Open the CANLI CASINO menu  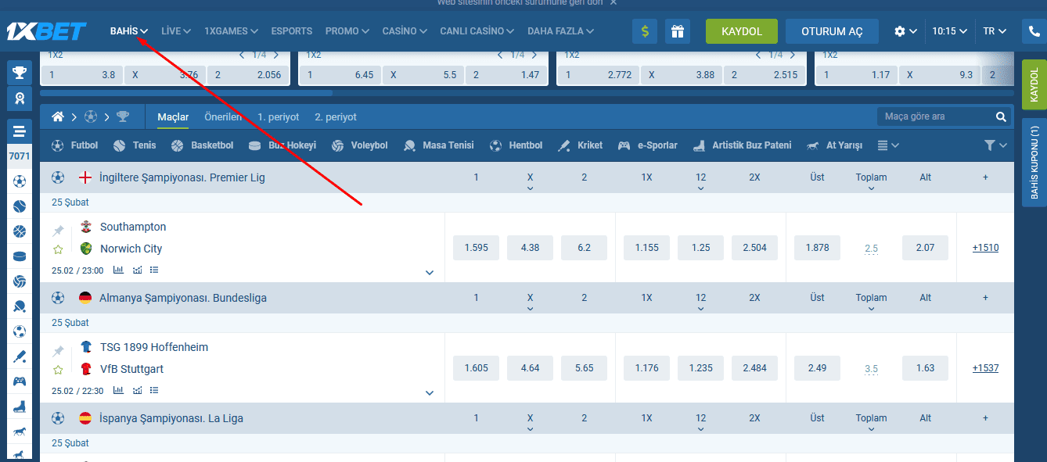[477, 31]
